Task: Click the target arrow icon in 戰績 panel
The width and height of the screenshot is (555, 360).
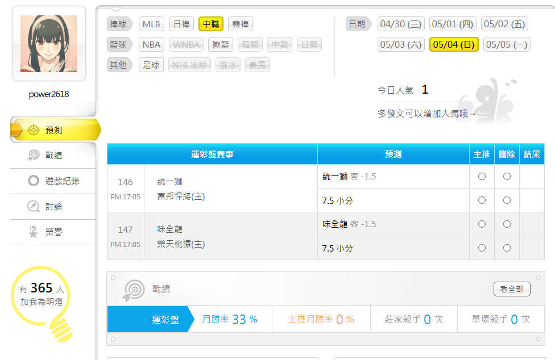Action: point(134,291)
